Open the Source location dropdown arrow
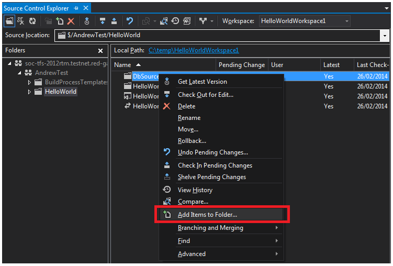Image resolution: width=393 pixels, height=266 pixels. (385, 36)
